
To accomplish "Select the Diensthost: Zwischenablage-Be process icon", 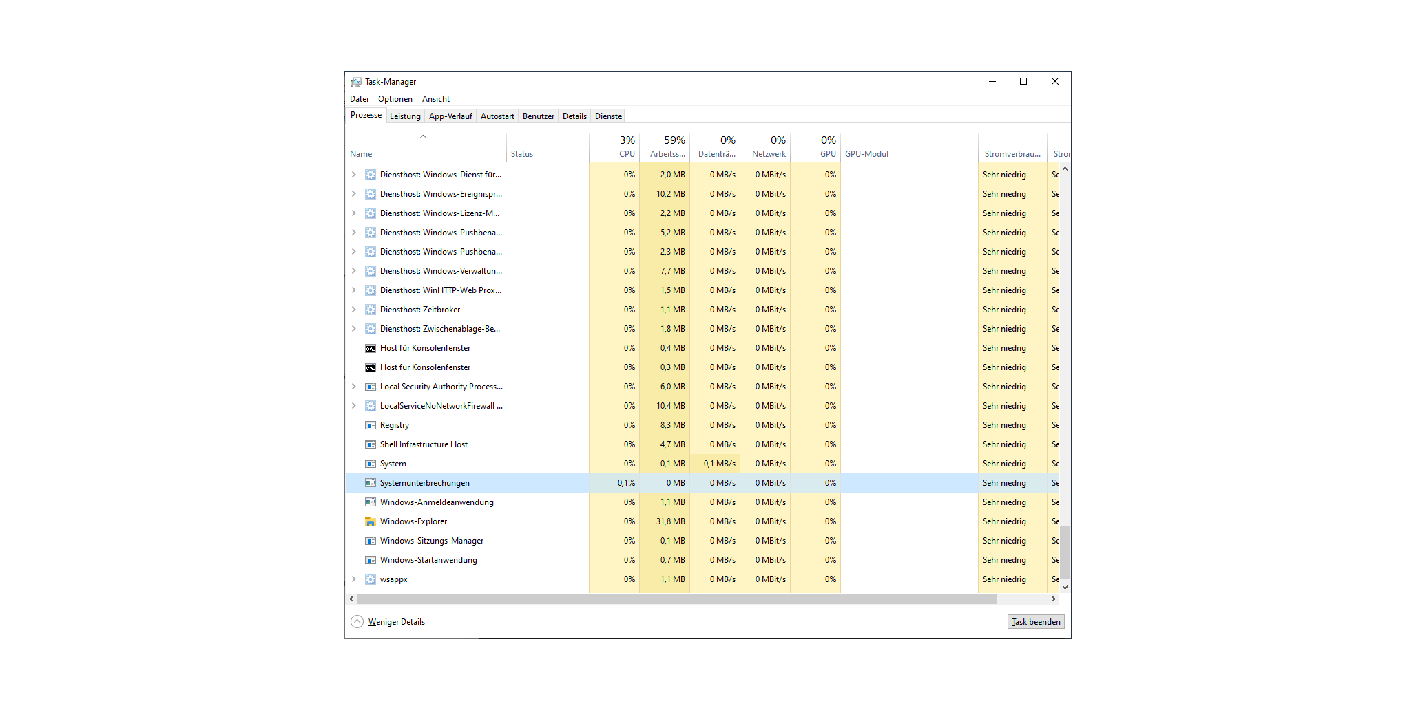I will click(x=371, y=329).
